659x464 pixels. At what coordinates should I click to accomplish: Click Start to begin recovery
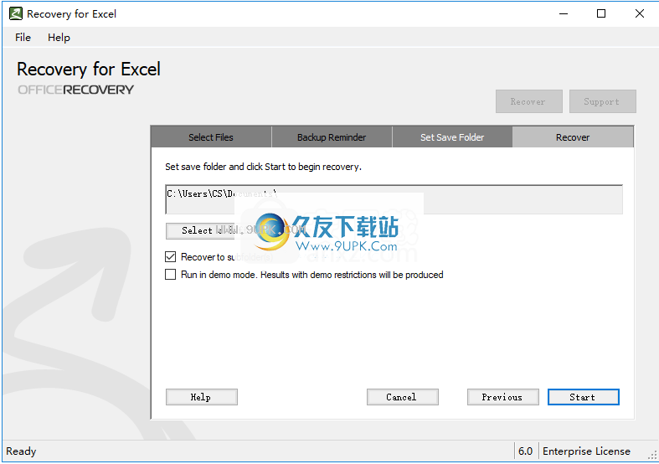(583, 397)
